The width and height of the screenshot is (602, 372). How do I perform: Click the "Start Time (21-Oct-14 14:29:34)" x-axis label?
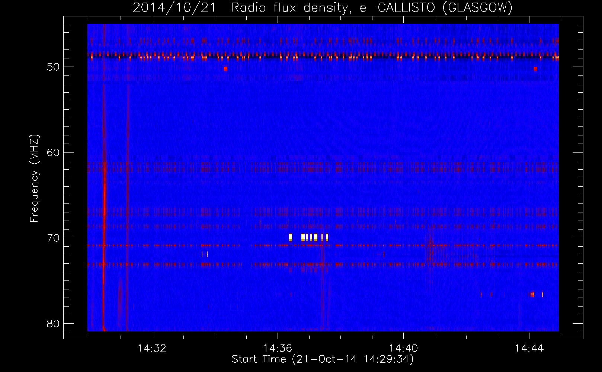coord(323,359)
